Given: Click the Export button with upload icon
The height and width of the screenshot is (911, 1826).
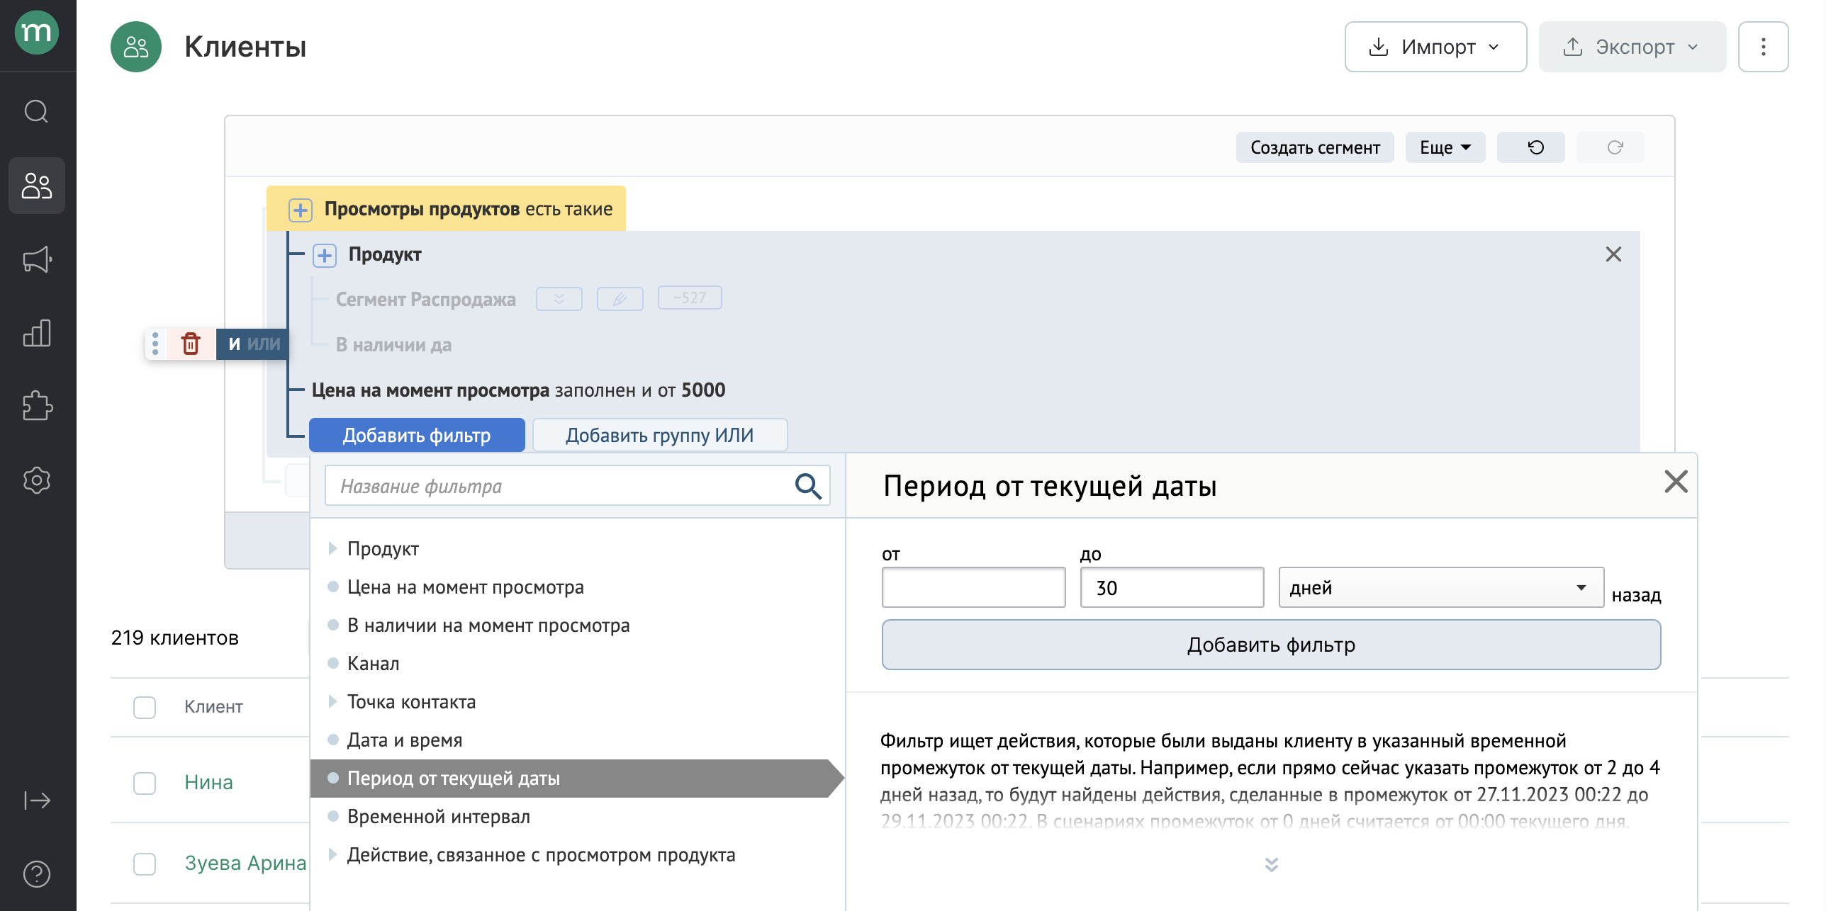Looking at the screenshot, I should point(1630,47).
